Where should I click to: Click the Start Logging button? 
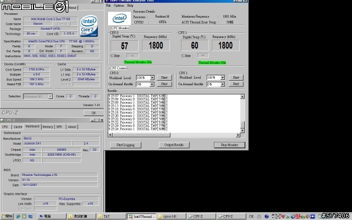click(125, 145)
